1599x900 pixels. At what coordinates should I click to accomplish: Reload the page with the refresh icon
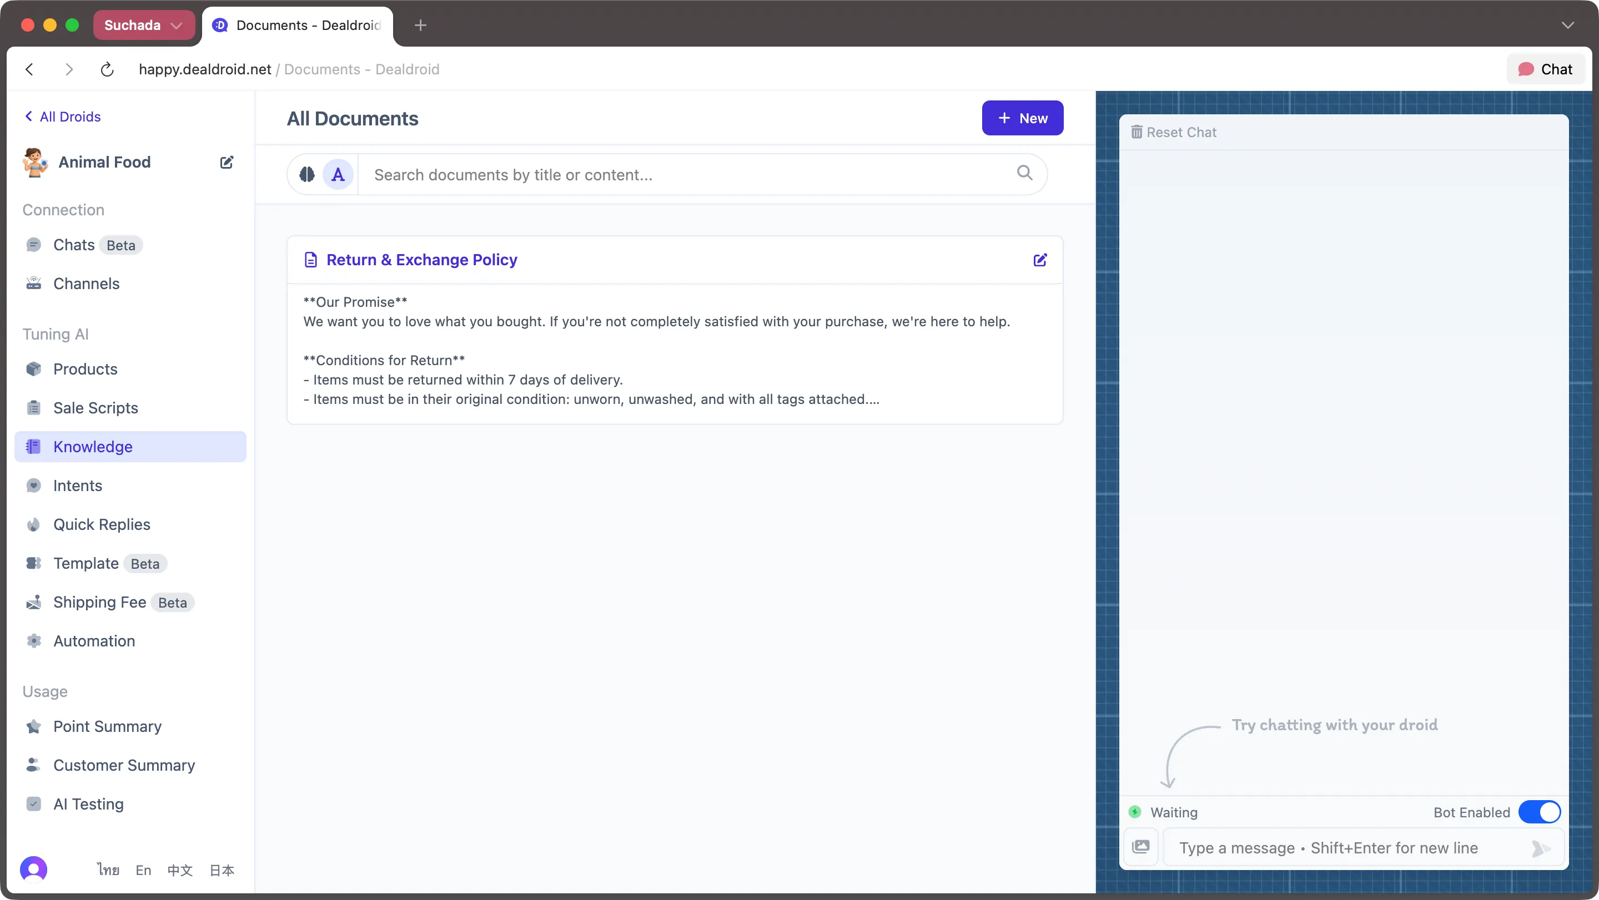[107, 69]
